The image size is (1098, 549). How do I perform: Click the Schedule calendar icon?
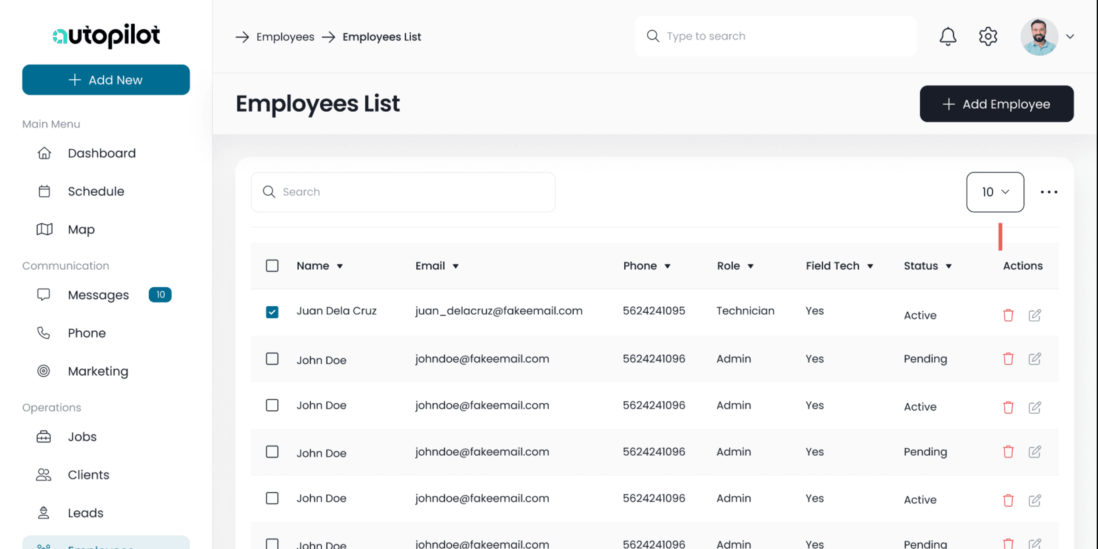point(44,191)
